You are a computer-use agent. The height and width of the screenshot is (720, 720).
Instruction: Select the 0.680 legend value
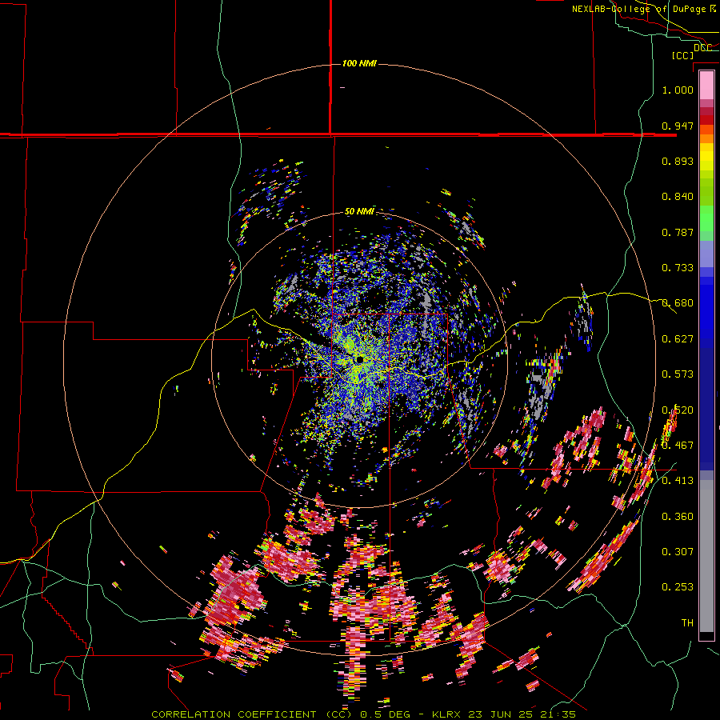tap(678, 303)
